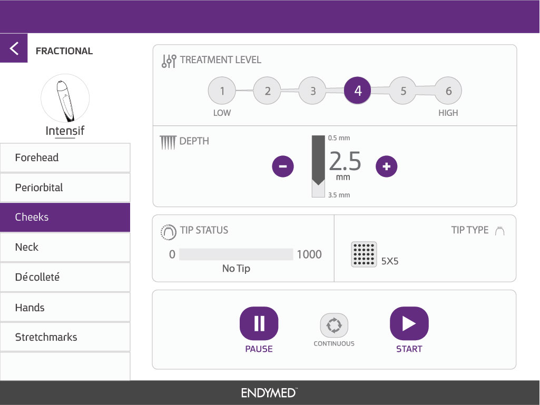Click the Tip Status circular icon

[168, 232]
